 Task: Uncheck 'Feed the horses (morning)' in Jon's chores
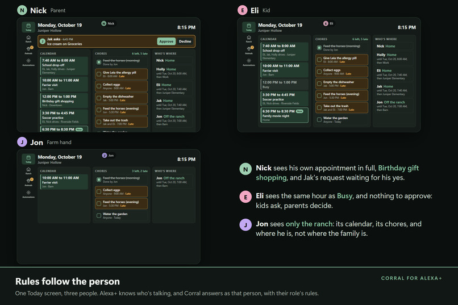(x=99, y=179)
